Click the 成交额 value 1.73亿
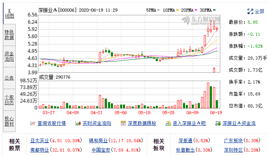268x156 pixels. click(255, 70)
